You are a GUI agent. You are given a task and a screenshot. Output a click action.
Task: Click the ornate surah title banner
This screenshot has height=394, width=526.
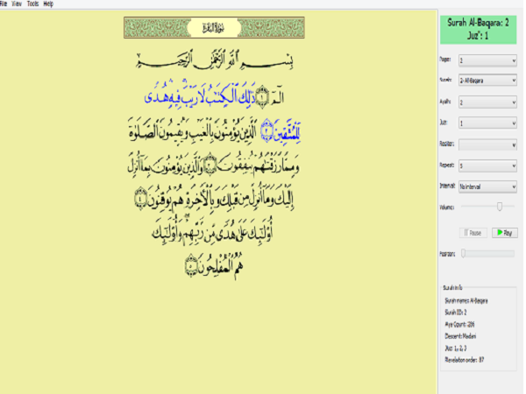click(214, 27)
